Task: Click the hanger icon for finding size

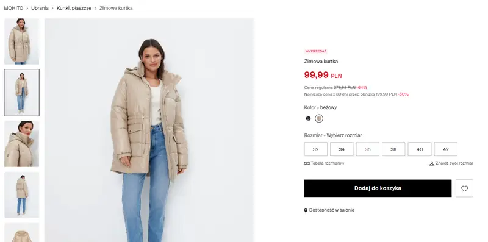Action: [x=432, y=163]
